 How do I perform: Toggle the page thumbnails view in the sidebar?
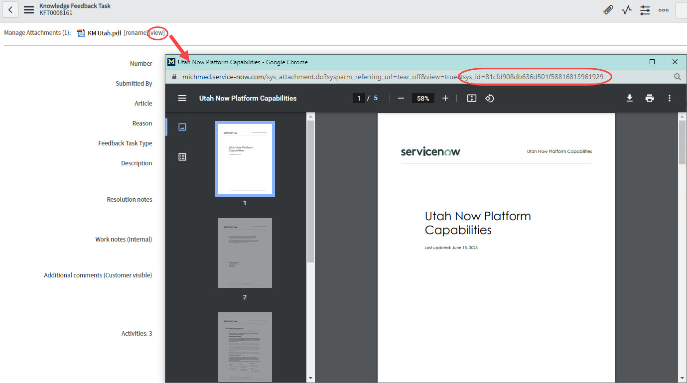click(182, 127)
